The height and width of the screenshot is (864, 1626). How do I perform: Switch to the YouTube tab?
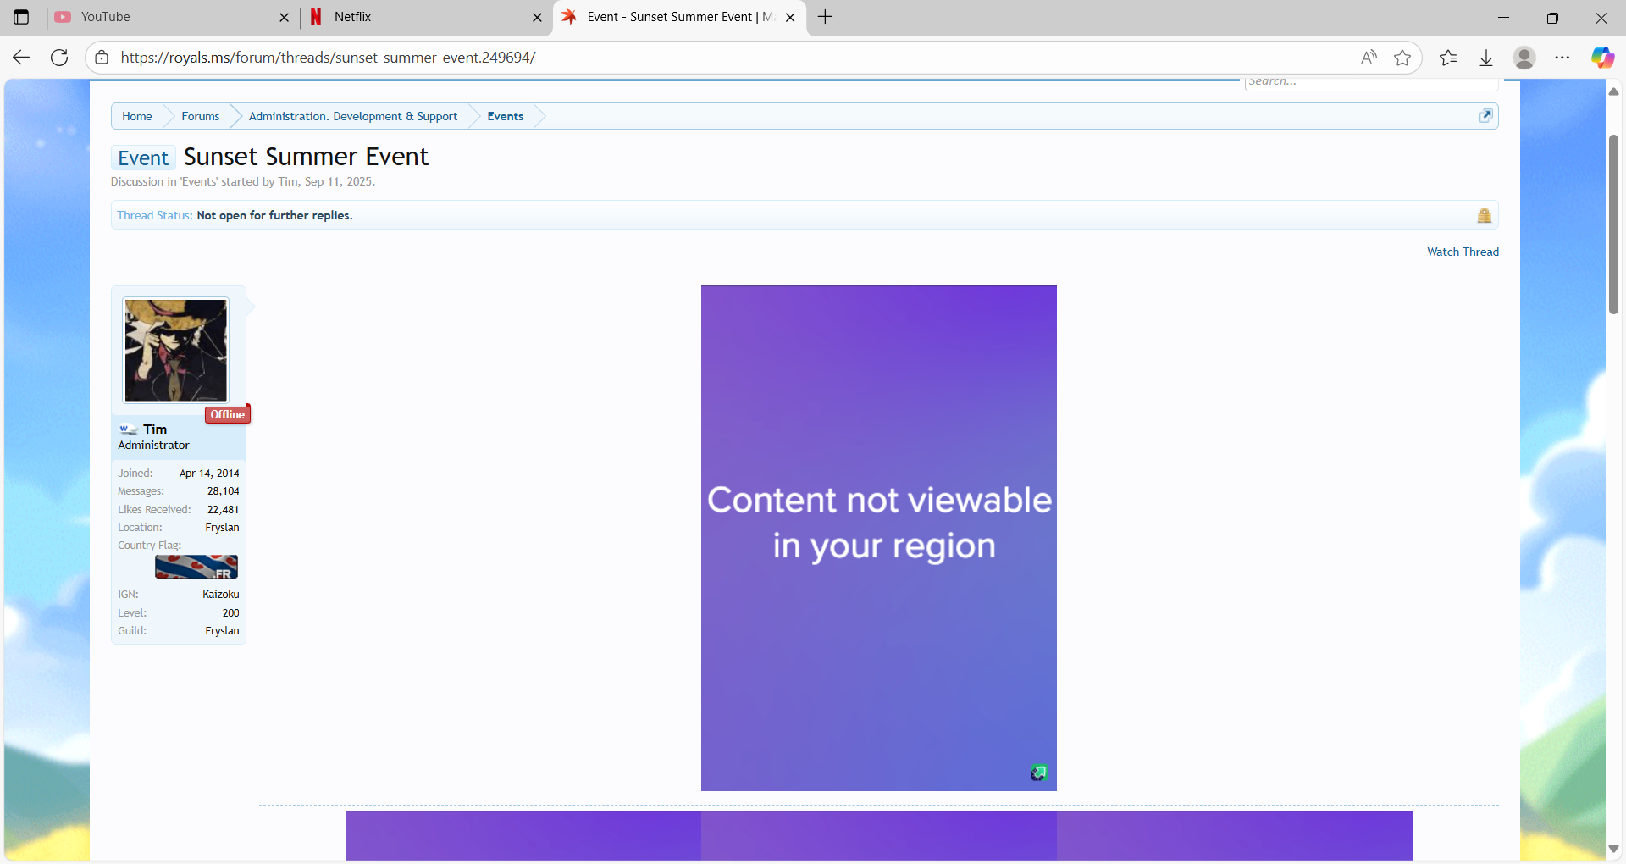click(161, 17)
